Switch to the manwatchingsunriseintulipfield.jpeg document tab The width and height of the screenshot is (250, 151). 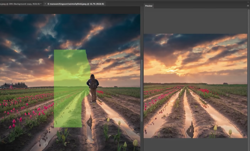tap(76, 4)
